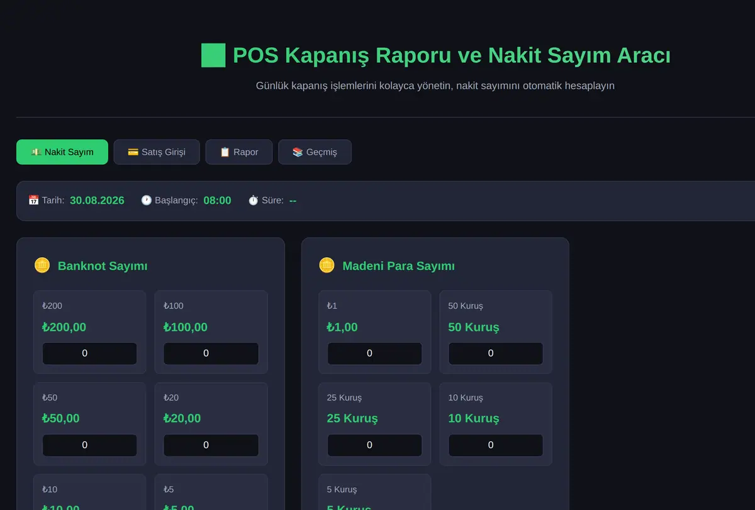Click the coin icon beside Madeni Para Sayımı

[327, 265]
